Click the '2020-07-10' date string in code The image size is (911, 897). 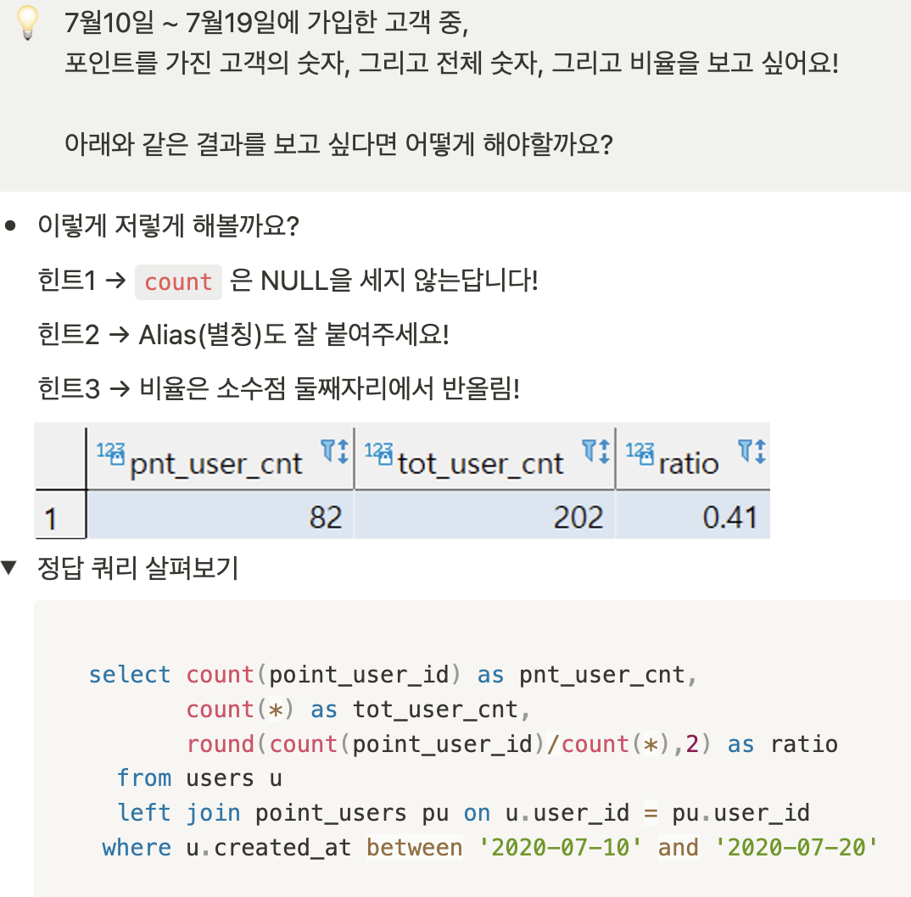(560, 847)
